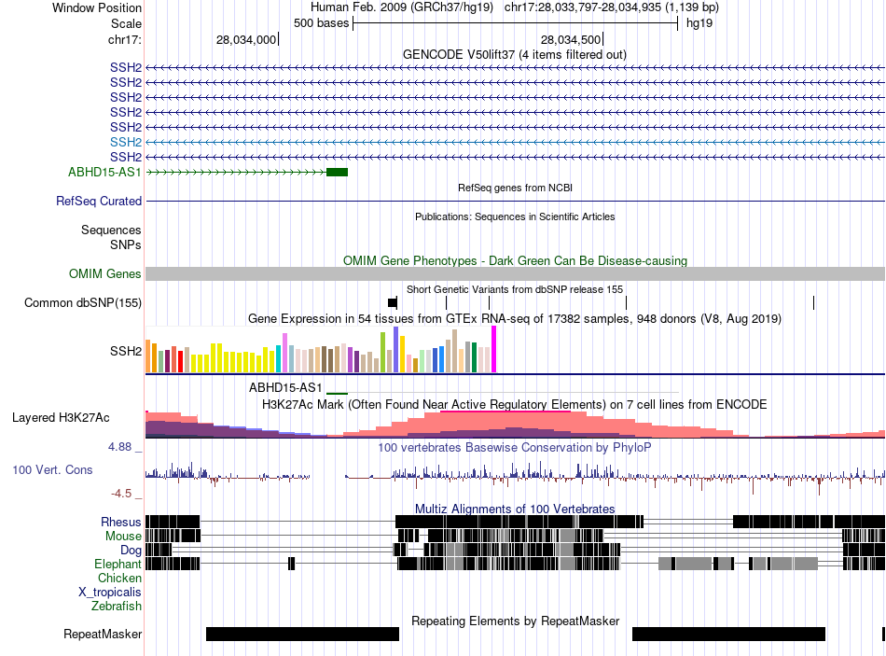The height and width of the screenshot is (656, 886).
Task: Click the SSH2 label of the GTEx track
Action: [x=126, y=351]
